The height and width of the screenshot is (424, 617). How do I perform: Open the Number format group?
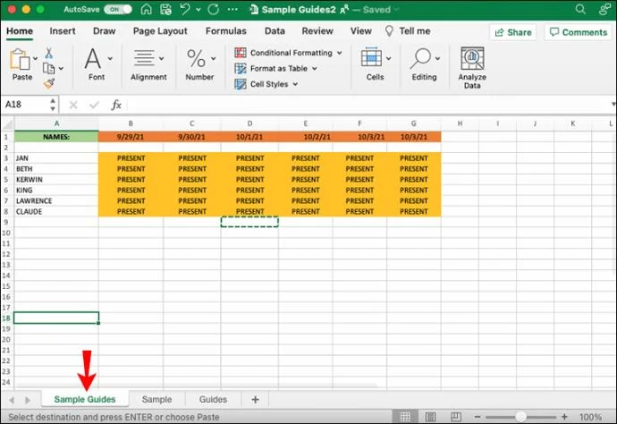[x=199, y=64]
